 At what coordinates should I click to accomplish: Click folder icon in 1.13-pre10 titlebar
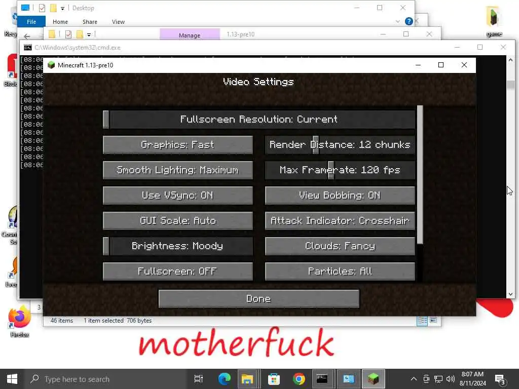[52, 34]
